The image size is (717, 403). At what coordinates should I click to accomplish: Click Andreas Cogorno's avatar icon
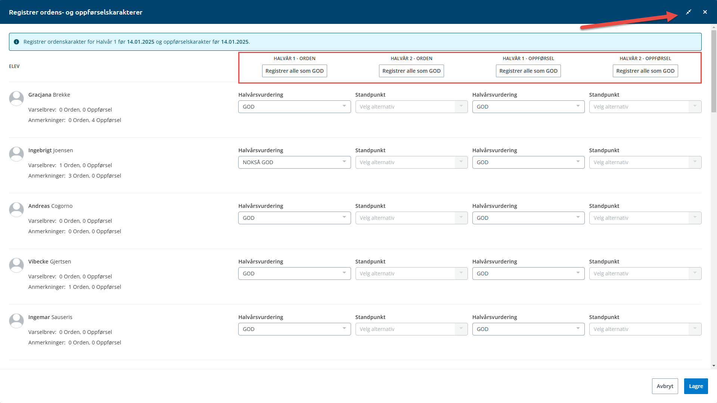(x=16, y=210)
